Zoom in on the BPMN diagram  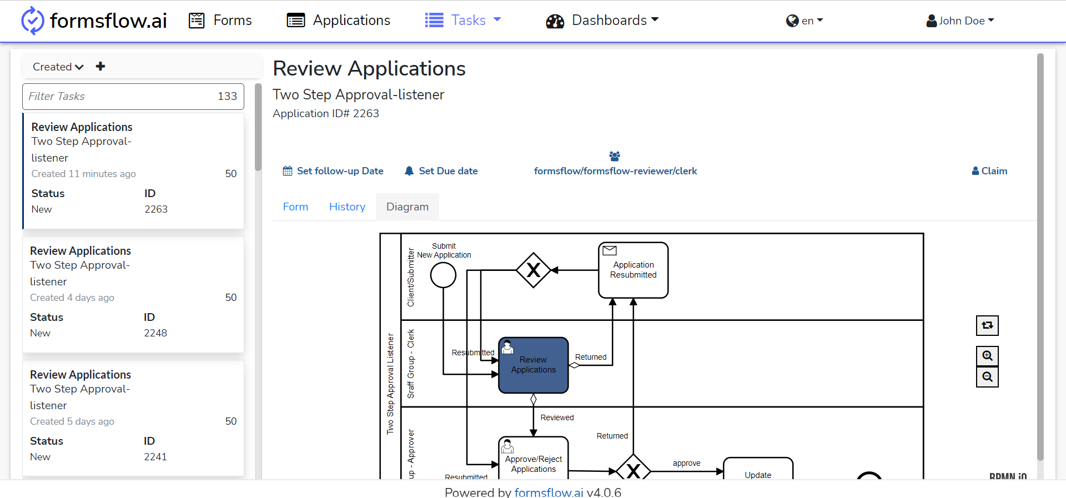pyautogui.click(x=987, y=356)
